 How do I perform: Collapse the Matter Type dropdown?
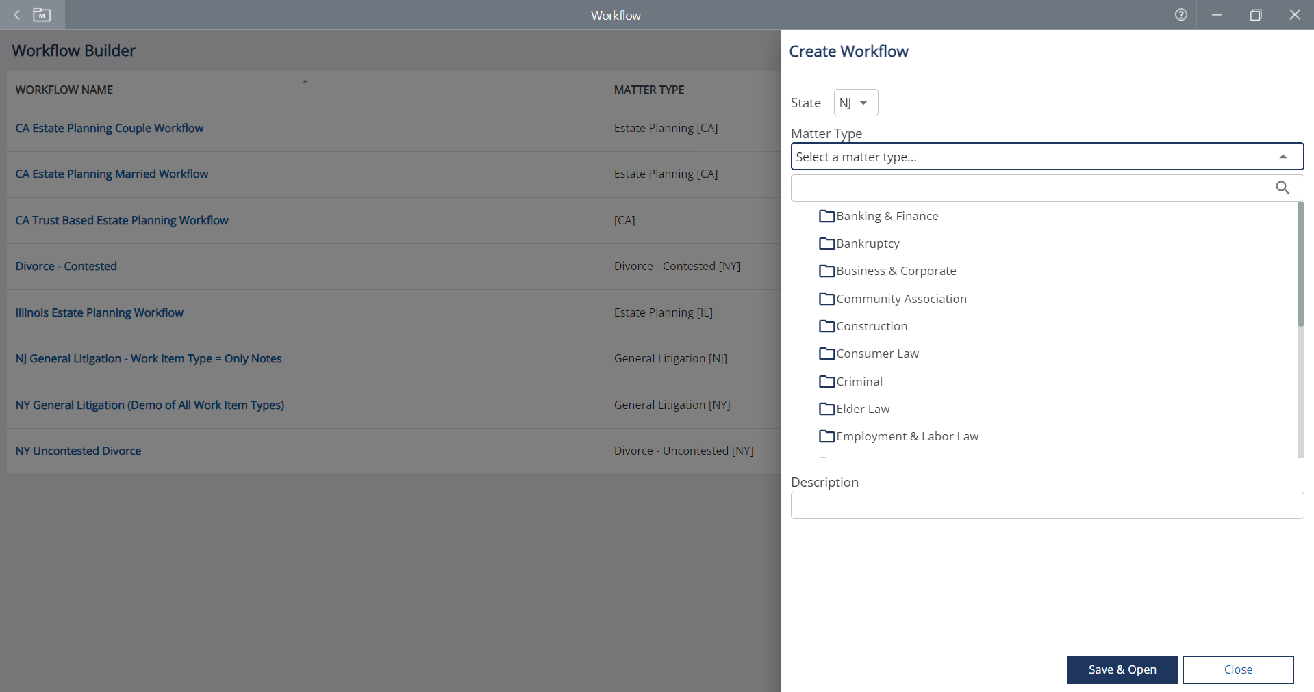[x=1283, y=157]
